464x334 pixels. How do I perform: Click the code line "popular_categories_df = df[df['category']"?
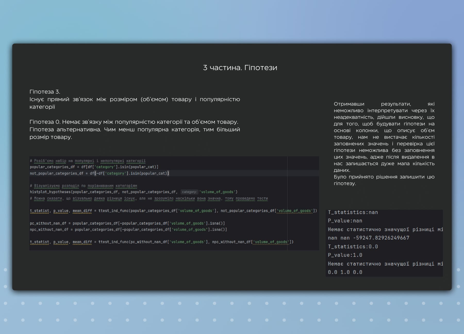pyautogui.click(x=94, y=167)
